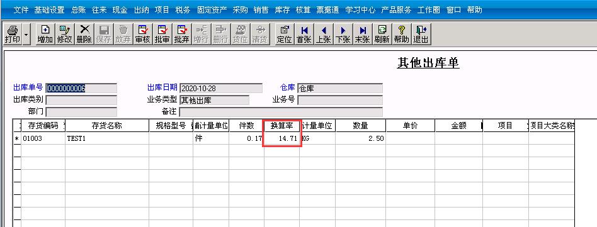Image resolution: width=597 pixels, height=227 pixels.
Task: Open the 库存 menu
Action: (x=282, y=10)
